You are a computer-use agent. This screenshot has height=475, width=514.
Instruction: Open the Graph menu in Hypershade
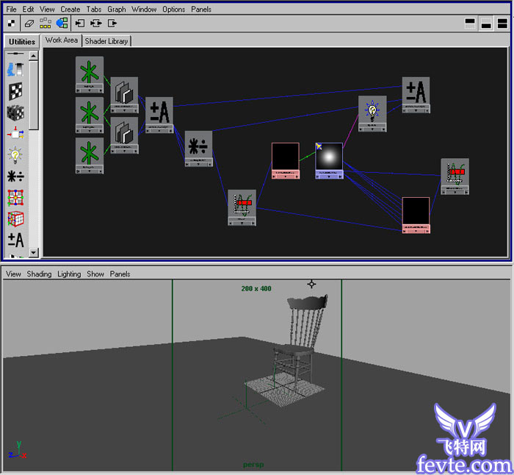[116, 10]
